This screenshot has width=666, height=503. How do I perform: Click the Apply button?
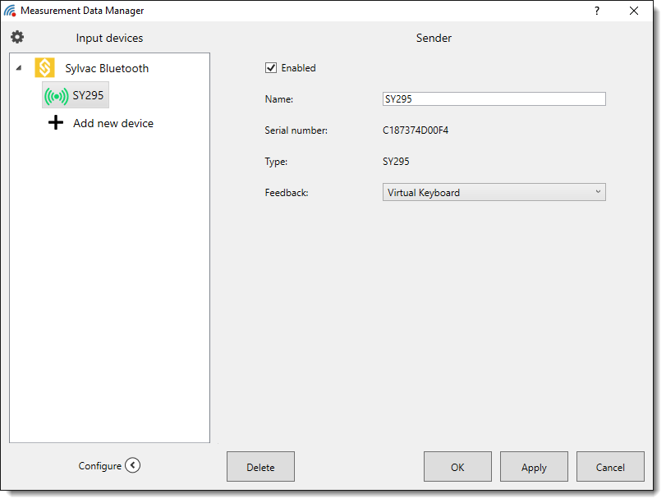534,467
